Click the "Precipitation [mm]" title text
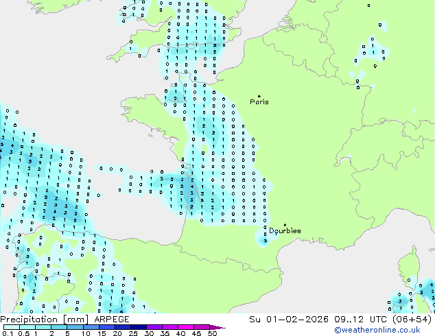435x336 pixels. pyautogui.click(x=43, y=320)
